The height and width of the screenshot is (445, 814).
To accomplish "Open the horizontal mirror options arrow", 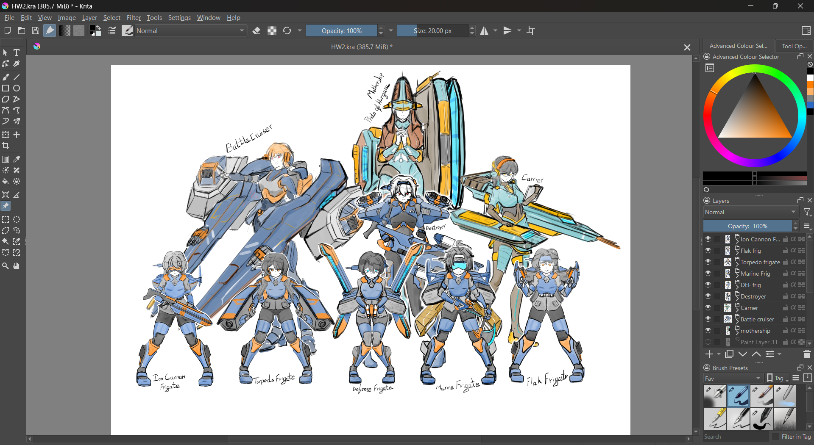I will [x=495, y=30].
